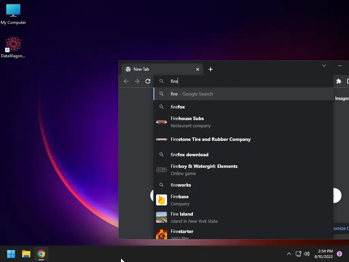Open the network tray icon
This screenshot has height=262, width=349.
coord(298,254)
